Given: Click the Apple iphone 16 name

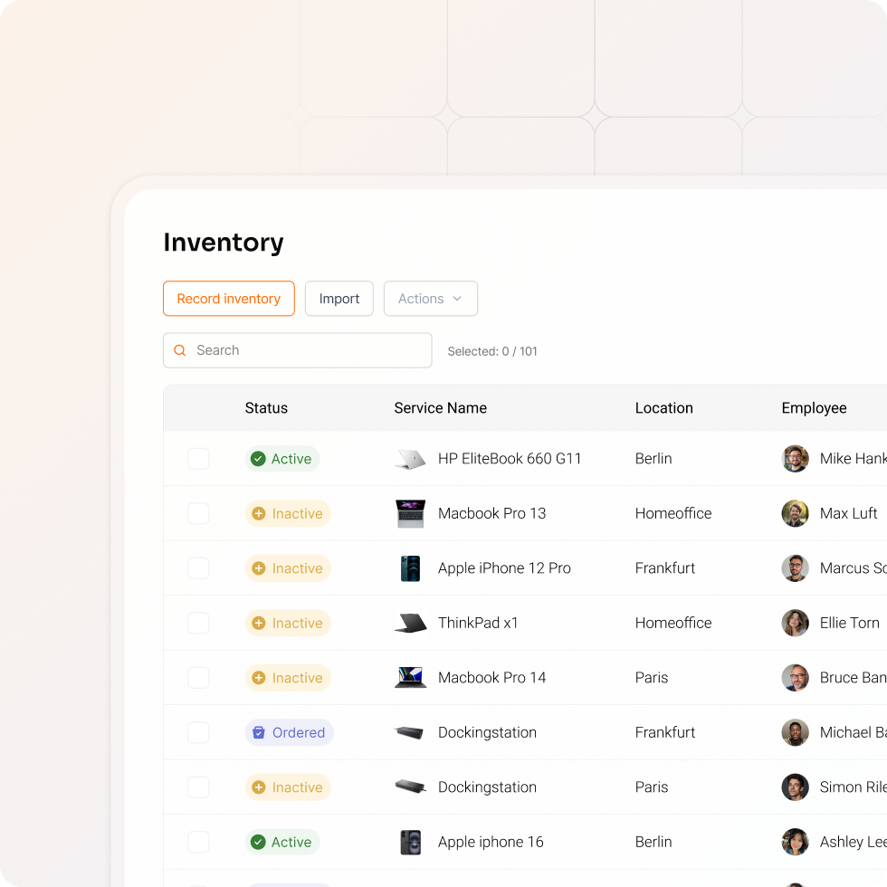Looking at the screenshot, I should click(x=491, y=843).
